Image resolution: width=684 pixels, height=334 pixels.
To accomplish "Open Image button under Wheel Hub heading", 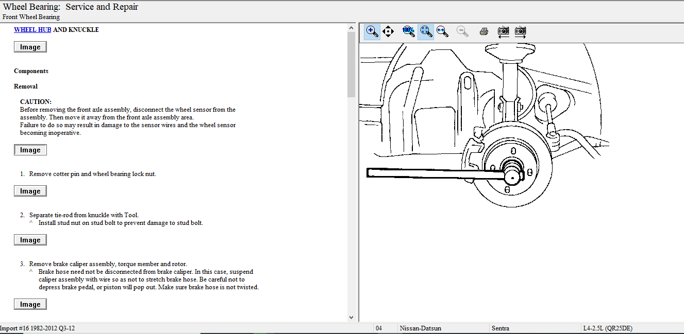I will point(30,47).
